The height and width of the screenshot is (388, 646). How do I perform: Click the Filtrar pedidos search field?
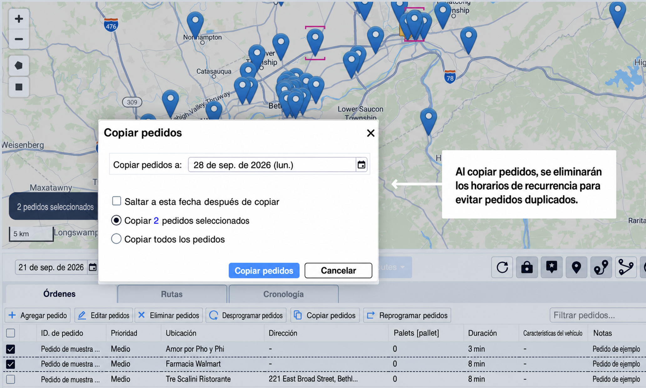[598, 315]
